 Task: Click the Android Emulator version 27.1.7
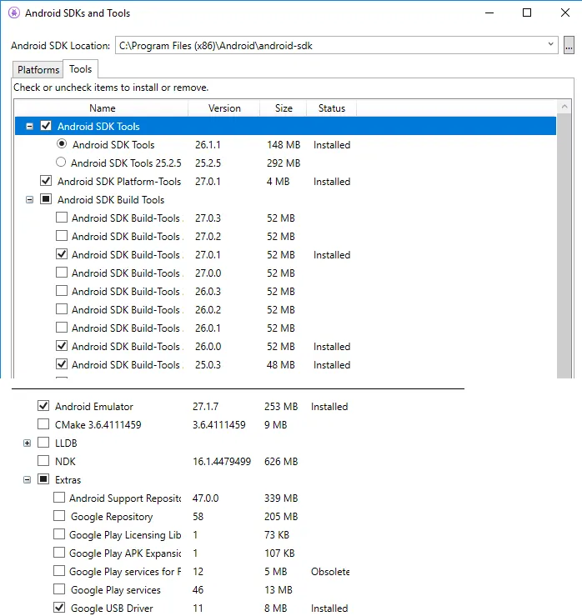coord(205,406)
